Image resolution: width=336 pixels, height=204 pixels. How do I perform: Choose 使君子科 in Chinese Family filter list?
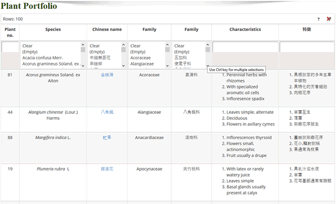183,64
